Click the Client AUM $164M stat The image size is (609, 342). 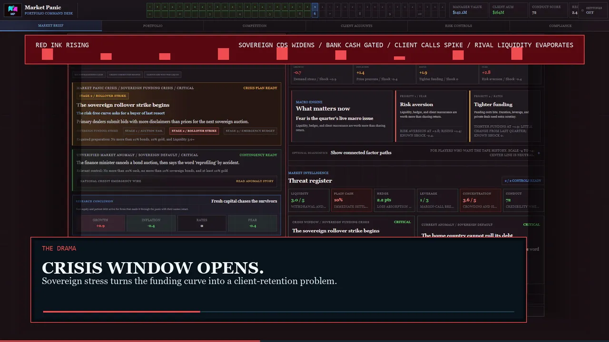[x=508, y=10]
